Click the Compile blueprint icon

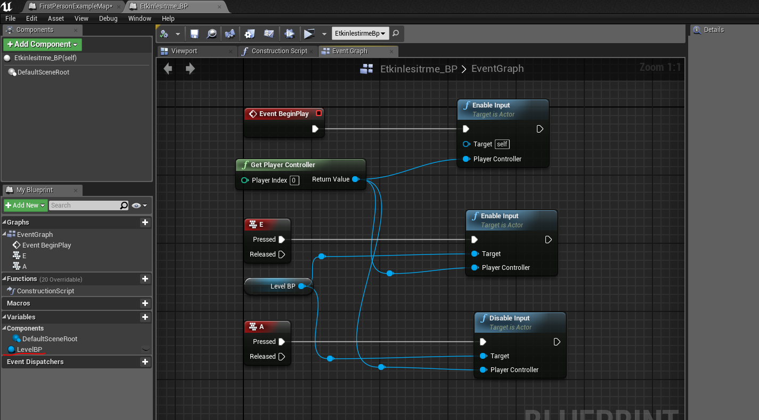(x=165, y=34)
